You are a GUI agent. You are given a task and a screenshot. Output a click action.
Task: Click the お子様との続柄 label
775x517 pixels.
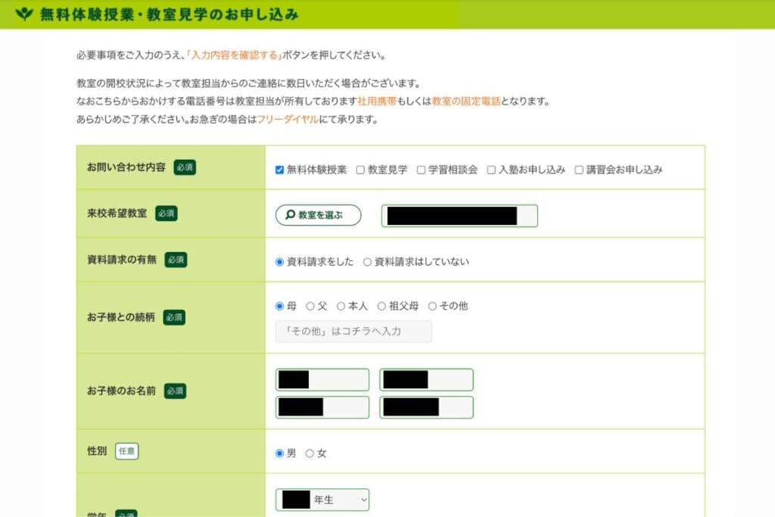coord(120,317)
